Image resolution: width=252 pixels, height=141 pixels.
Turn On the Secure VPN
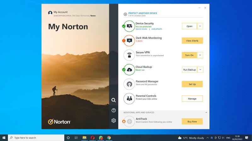(189, 55)
